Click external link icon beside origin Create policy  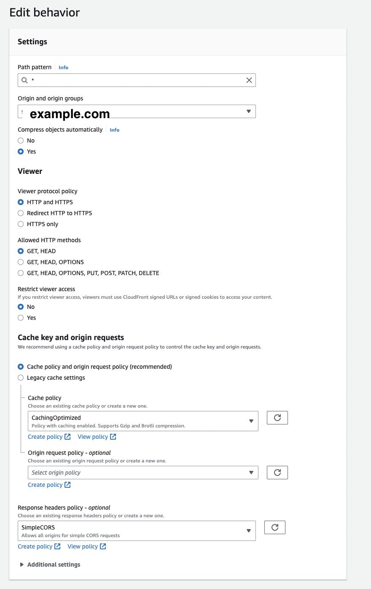coord(67,485)
